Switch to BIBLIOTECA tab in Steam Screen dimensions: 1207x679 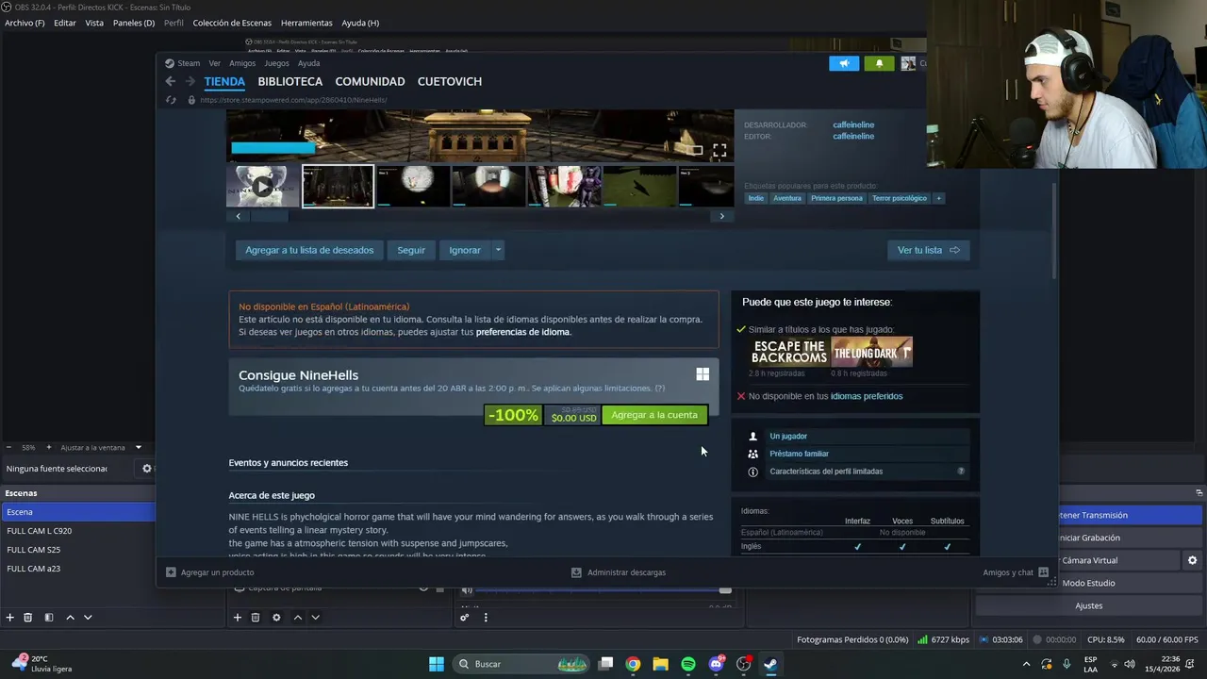pos(290,81)
